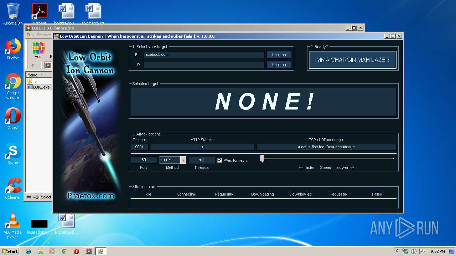Show hidden tray icons arrow
The width and height of the screenshot is (456, 256).
397,251
